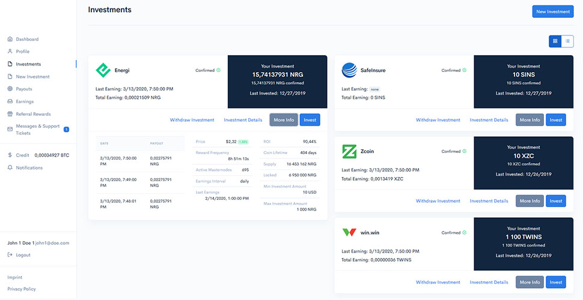Open the Privacy Policy footer link
Screen dimensions: 583x300
click(22, 289)
